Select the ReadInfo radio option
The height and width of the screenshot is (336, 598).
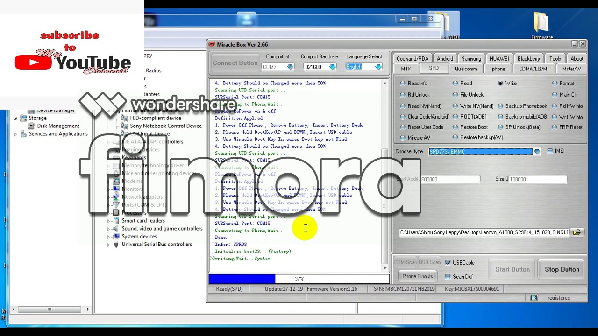tap(403, 84)
